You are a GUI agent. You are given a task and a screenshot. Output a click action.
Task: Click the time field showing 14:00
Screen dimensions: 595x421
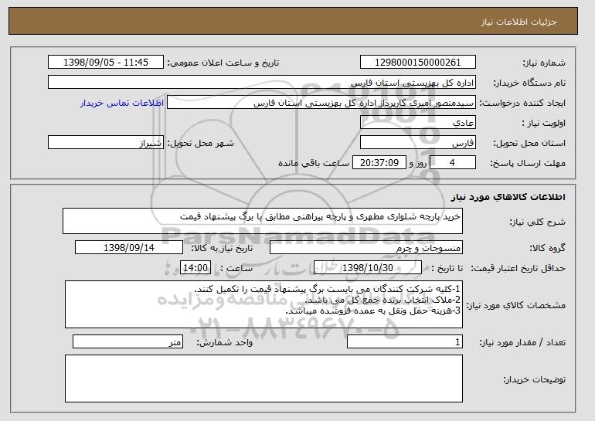[195, 268]
